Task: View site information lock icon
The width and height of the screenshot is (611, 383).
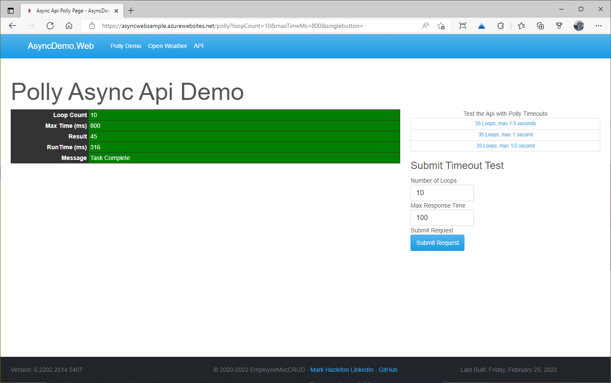Action: (92, 26)
